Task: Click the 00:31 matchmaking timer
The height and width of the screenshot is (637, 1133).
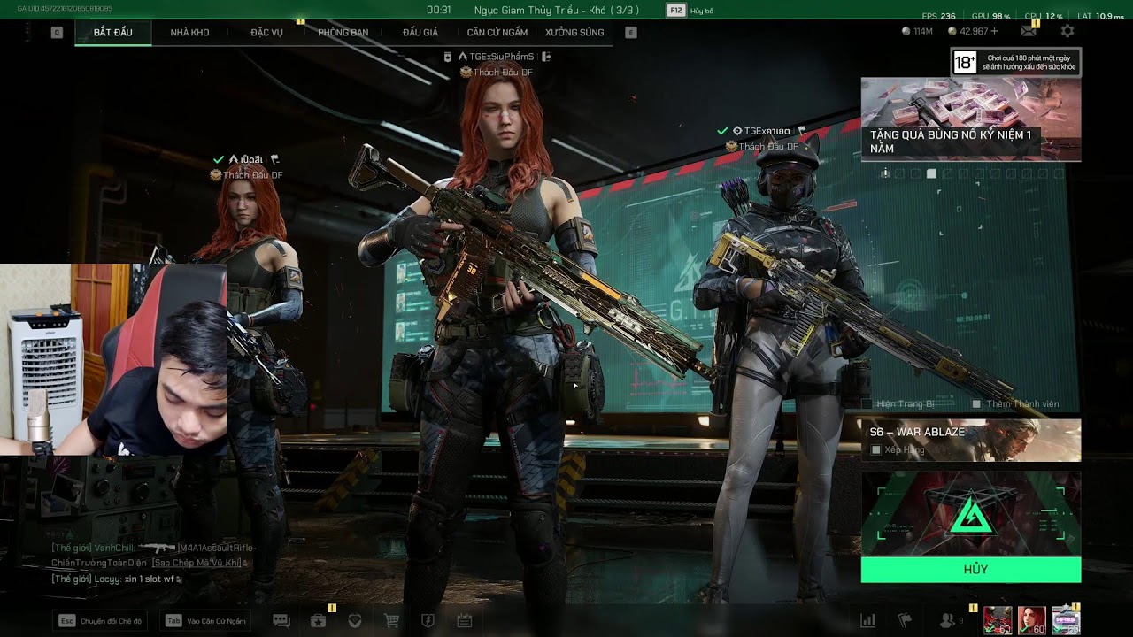Action: 439,11
